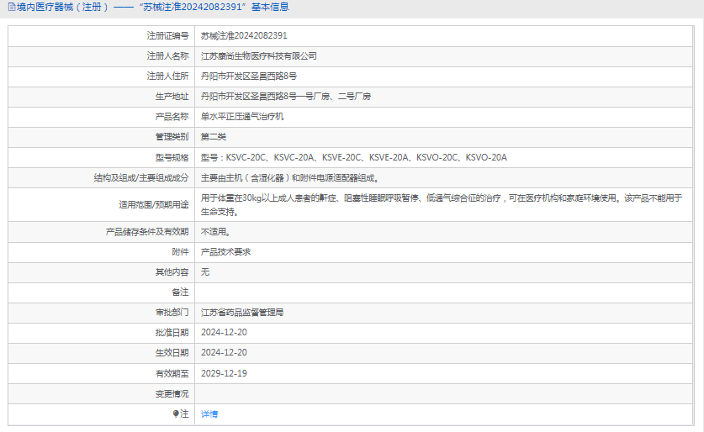Click the 附件 label
The height and width of the screenshot is (432, 704).
180,252
